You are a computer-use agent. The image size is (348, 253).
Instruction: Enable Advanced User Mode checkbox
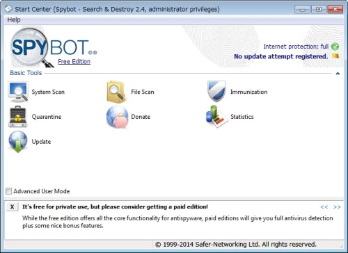tap(8, 191)
